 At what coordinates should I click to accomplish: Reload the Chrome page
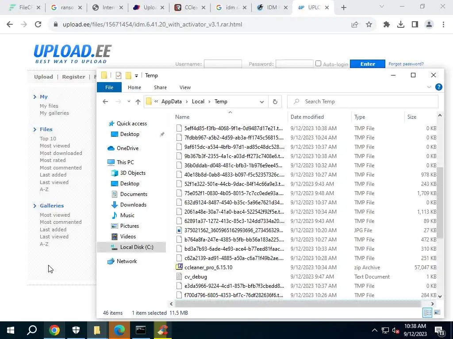tap(38, 25)
